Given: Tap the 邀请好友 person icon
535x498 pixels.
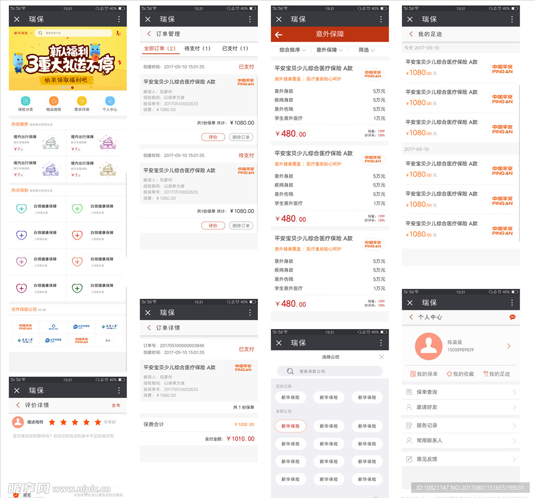Looking at the screenshot, I should coord(409,407).
